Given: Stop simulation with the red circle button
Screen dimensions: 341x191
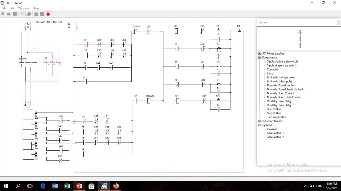Looking at the screenshot, I should 48,14.
